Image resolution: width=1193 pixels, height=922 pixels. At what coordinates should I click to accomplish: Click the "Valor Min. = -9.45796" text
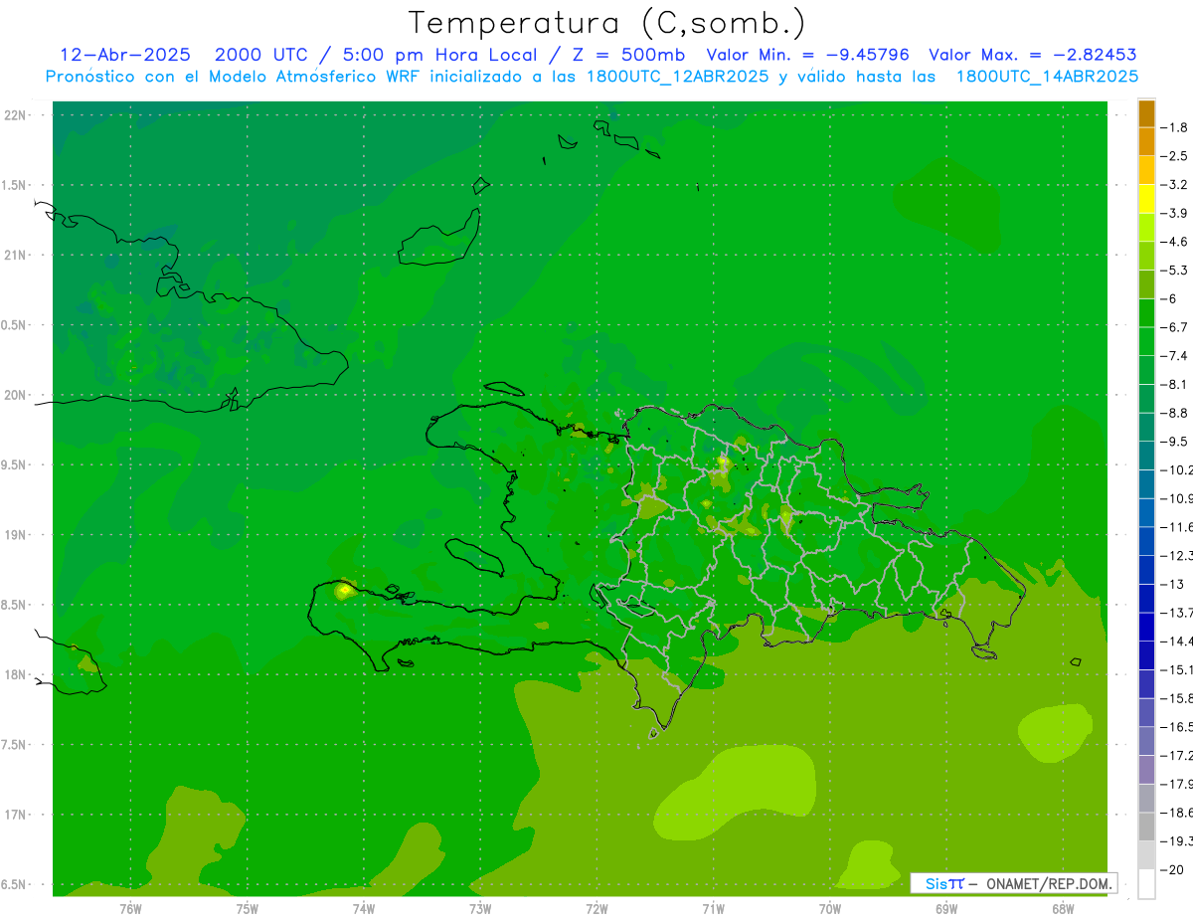807,55
